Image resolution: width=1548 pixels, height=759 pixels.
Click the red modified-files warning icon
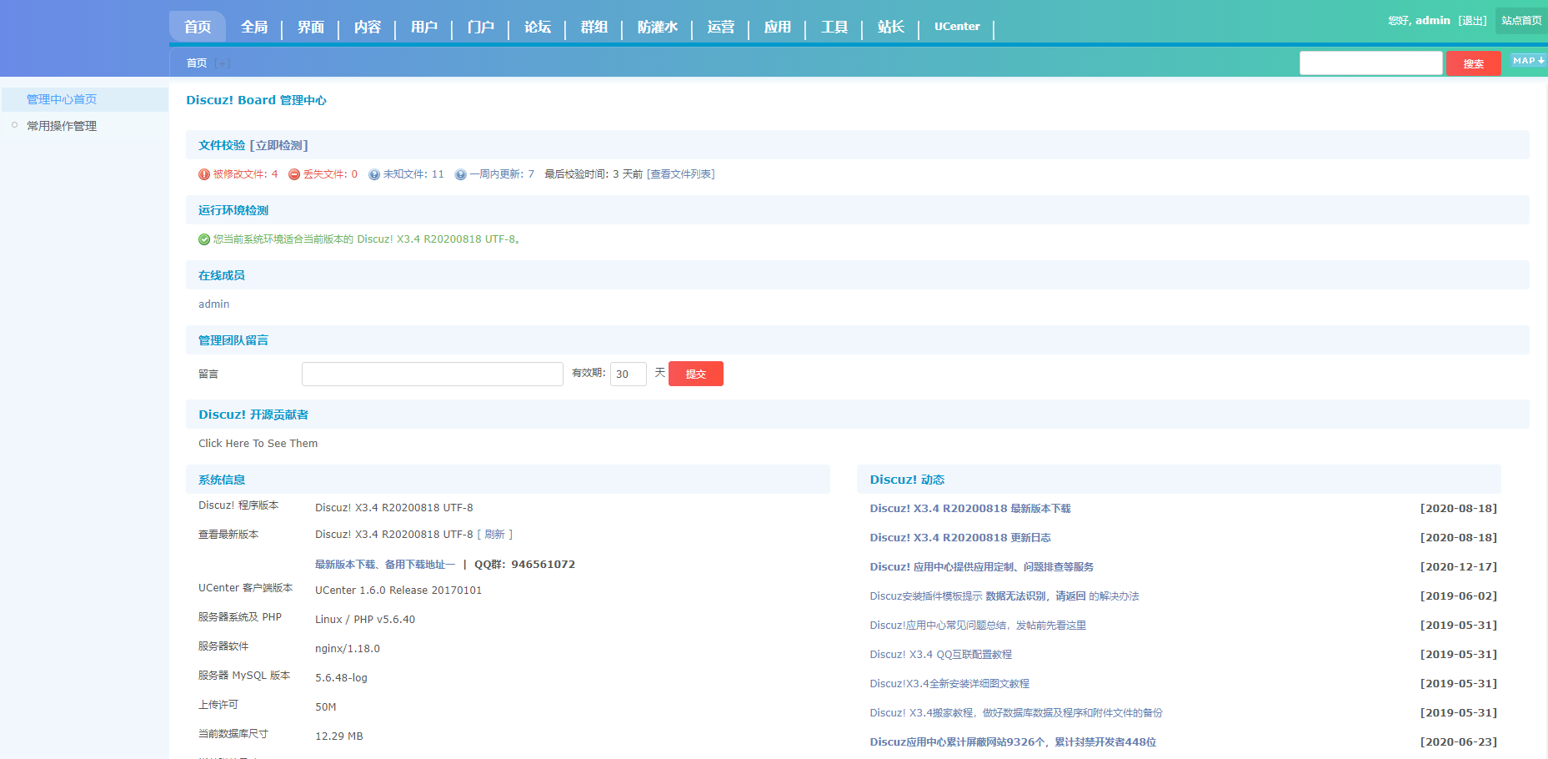click(204, 174)
